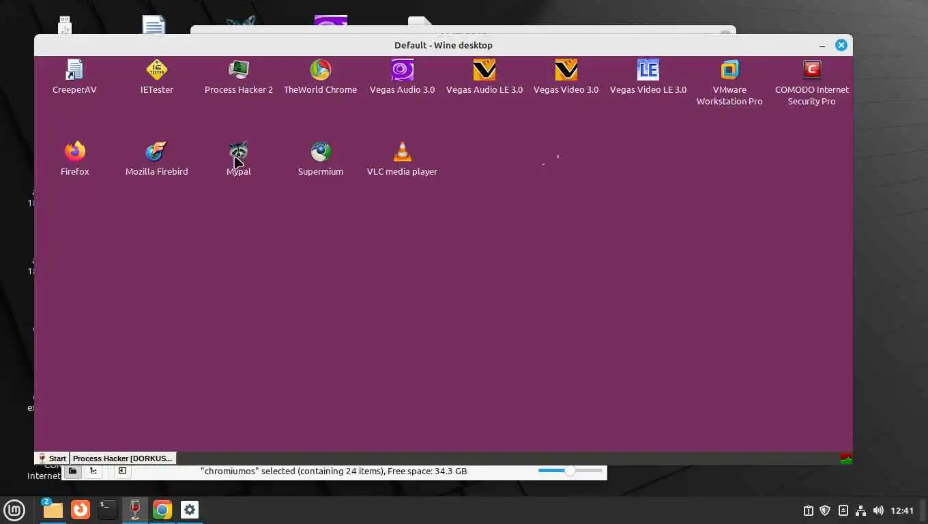Open the VMware Workstation Pro icon
This screenshot has width=928, height=524.
pyautogui.click(x=729, y=70)
